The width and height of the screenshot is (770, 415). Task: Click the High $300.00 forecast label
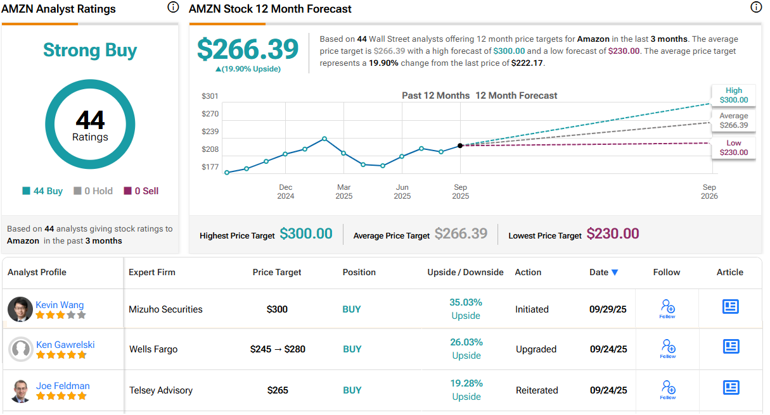(733, 95)
